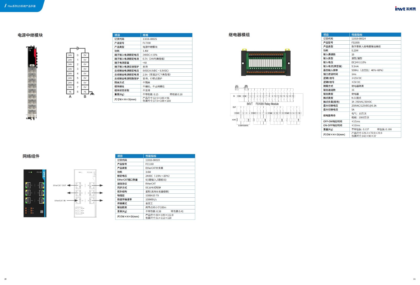Click the black FC1160 network module photo
This screenshot has height=285, width=420.
click(x=35, y=193)
